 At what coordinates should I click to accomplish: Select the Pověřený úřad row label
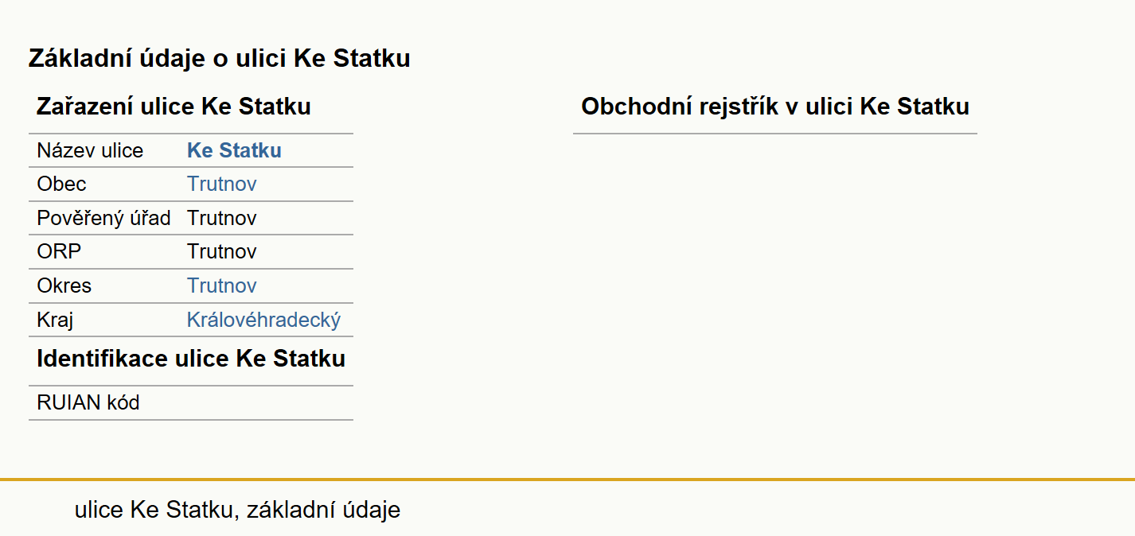coord(103,218)
